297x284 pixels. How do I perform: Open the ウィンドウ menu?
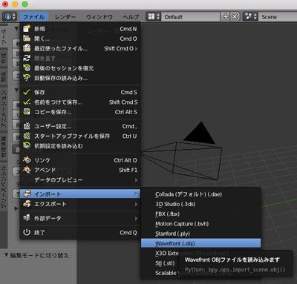99,17
